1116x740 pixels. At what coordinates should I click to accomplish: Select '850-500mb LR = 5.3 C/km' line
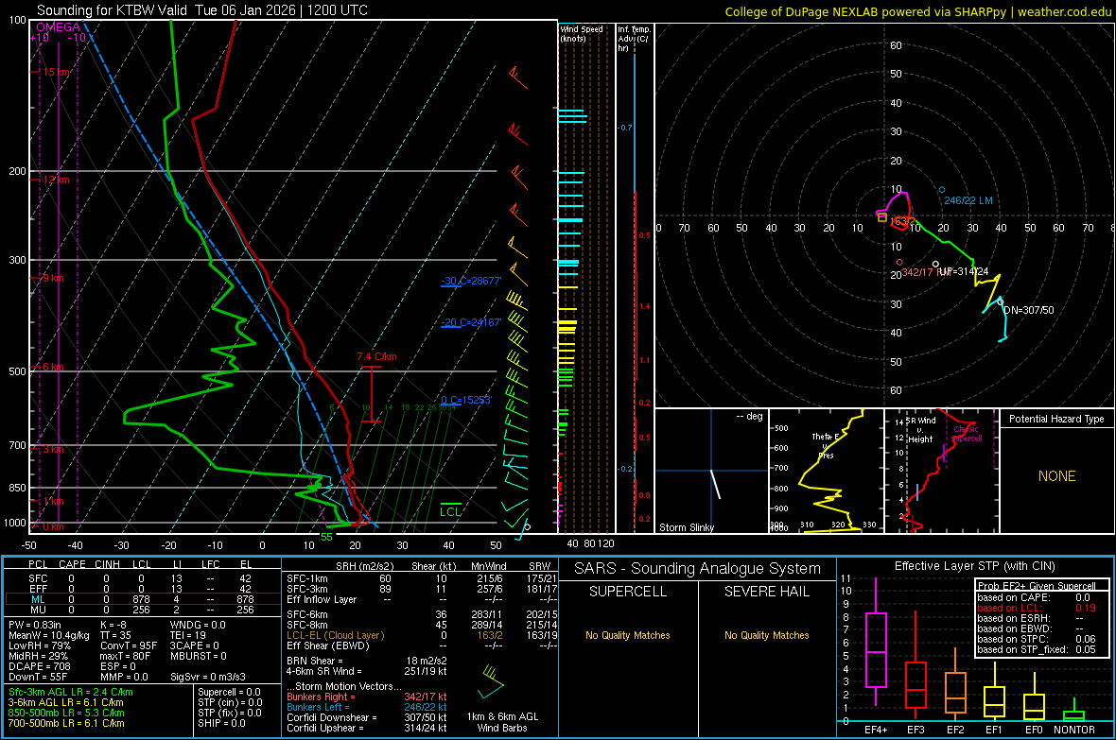[x=66, y=713]
